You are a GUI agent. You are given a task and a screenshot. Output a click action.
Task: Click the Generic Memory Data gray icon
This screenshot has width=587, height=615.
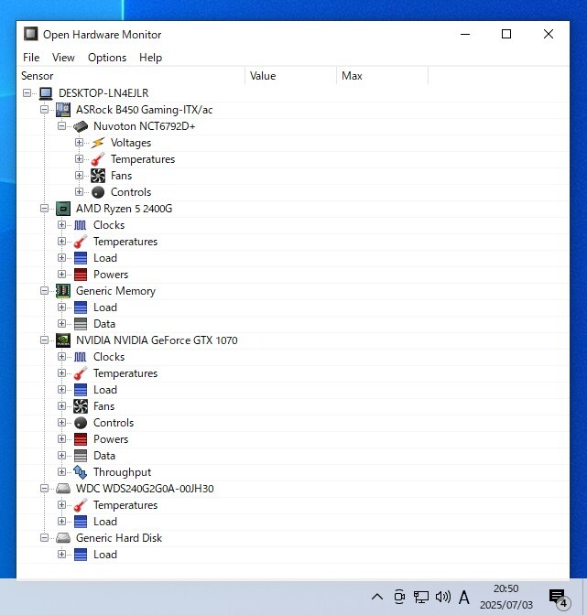[x=81, y=324]
